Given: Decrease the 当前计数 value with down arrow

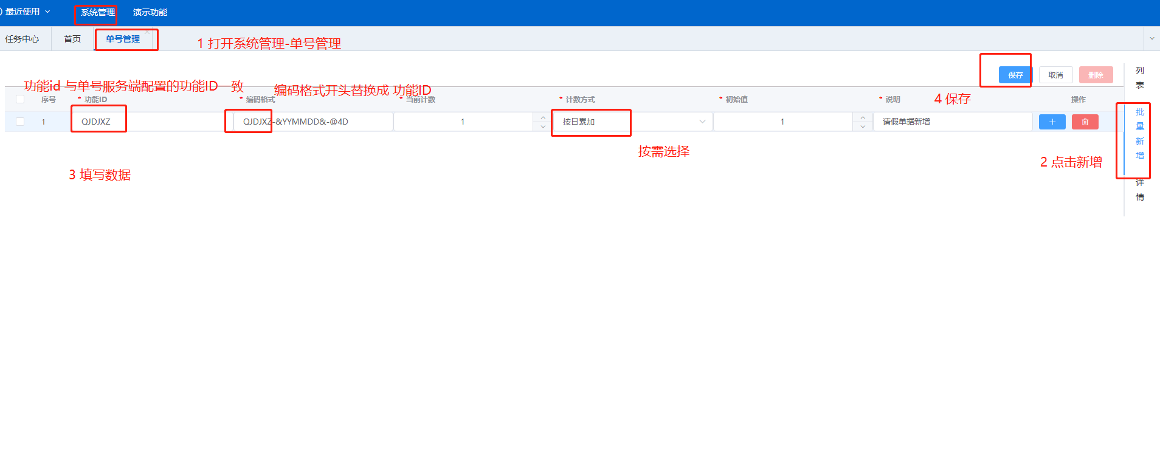Looking at the screenshot, I should pyautogui.click(x=543, y=126).
